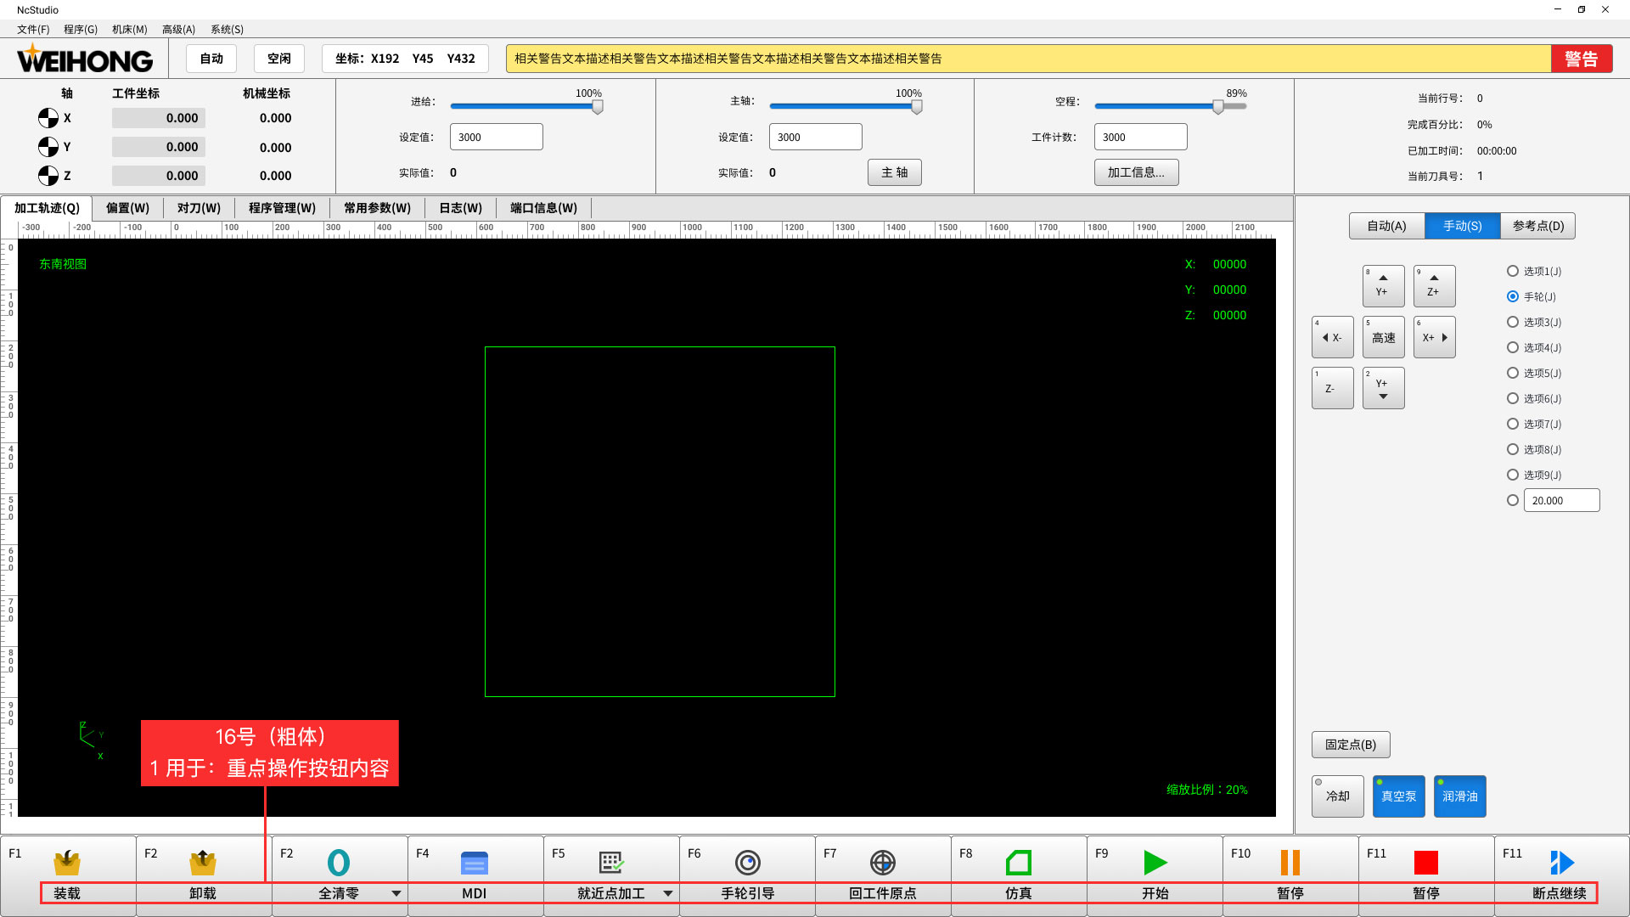Open the 程序(G) menu

(81, 29)
